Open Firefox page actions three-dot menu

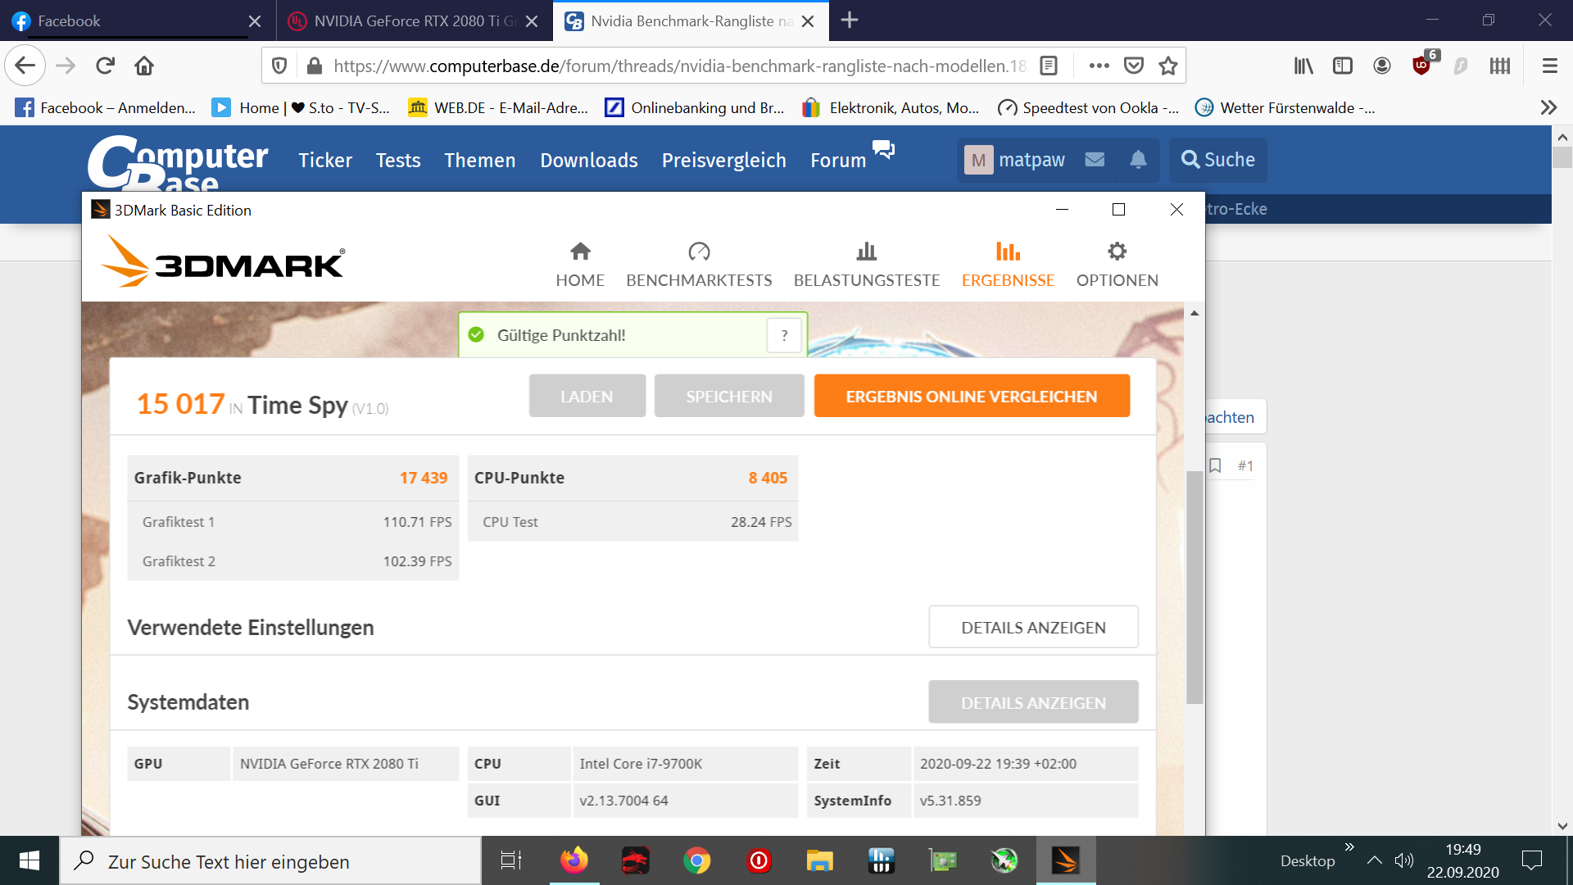(x=1099, y=66)
